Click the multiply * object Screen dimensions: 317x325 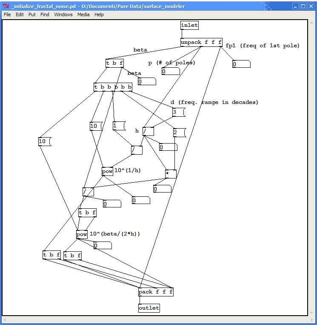tap(171, 174)
